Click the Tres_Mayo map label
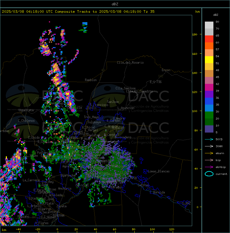The height and width of the screenshot is (233, 230). [91, 117]
